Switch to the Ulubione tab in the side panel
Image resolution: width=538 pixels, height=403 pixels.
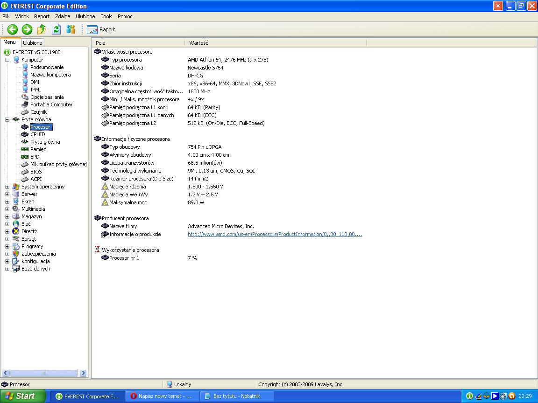point(33,43)
